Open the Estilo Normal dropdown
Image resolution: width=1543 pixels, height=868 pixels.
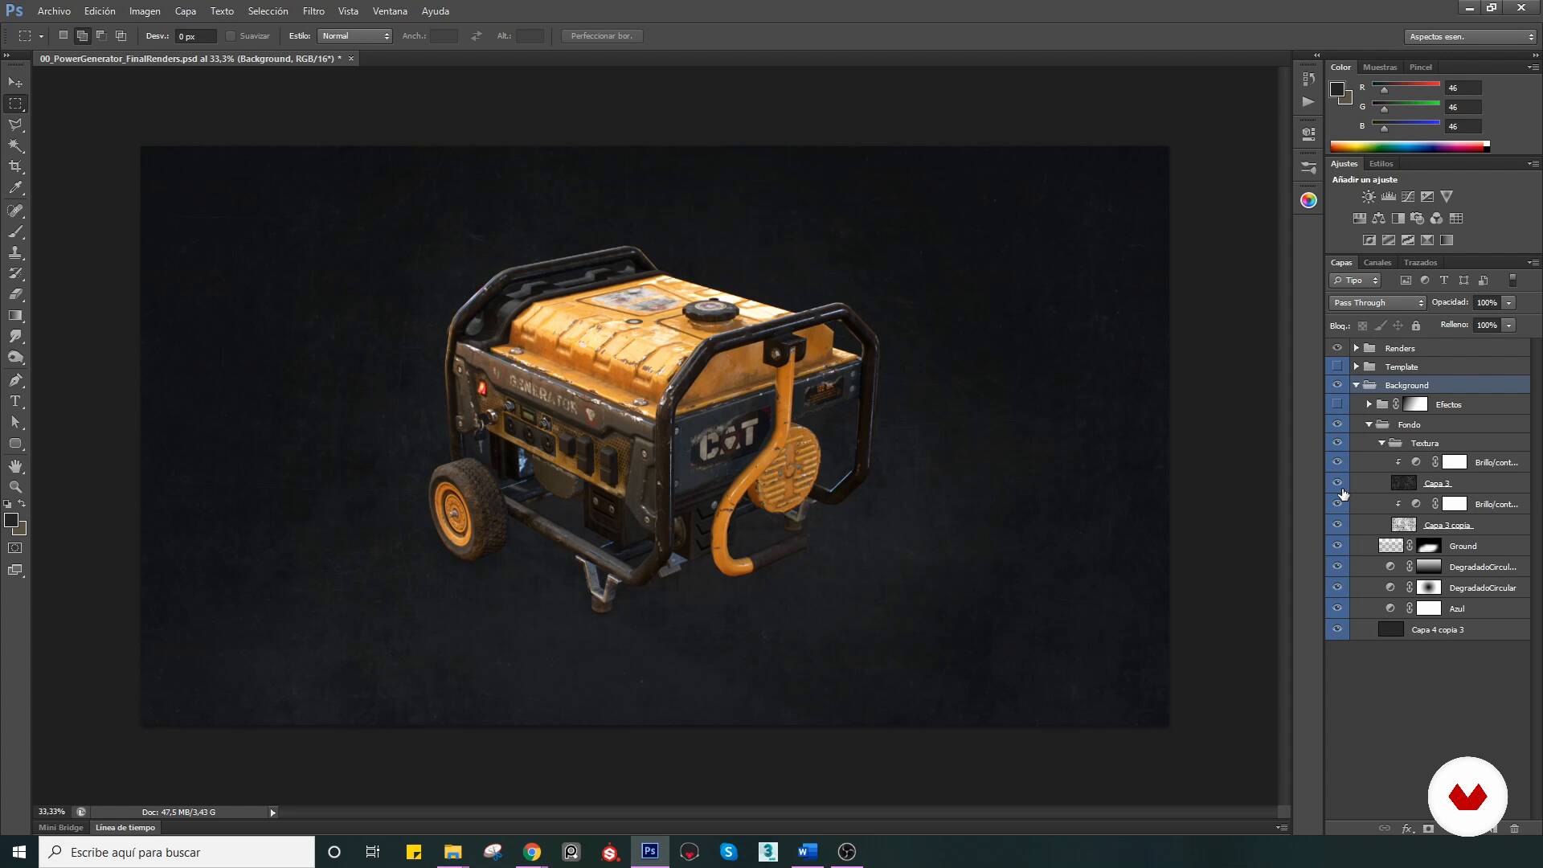point(354,36)
